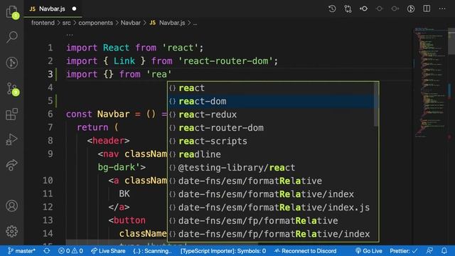Open the Extensions view in activity bar
The height and width of the screenshot is (256, 455).
point(12,114)
